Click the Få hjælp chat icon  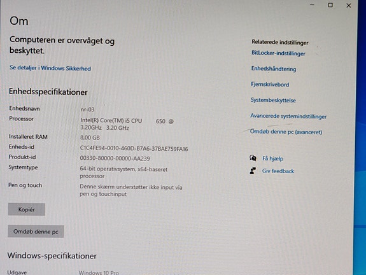click(x=253, y=158)
